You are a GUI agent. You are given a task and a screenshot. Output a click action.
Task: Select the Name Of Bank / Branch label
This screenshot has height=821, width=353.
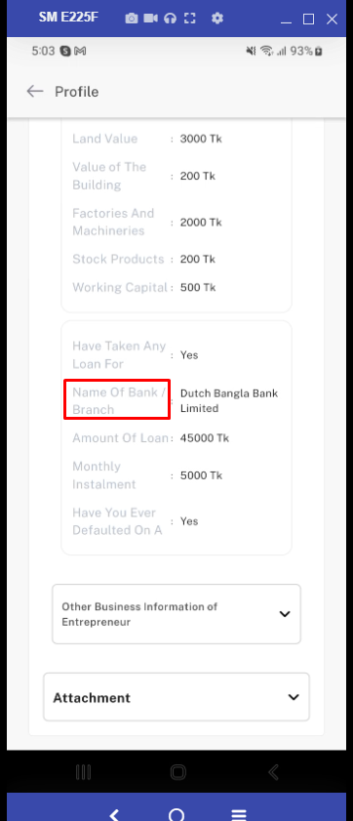tap(118, 400)
